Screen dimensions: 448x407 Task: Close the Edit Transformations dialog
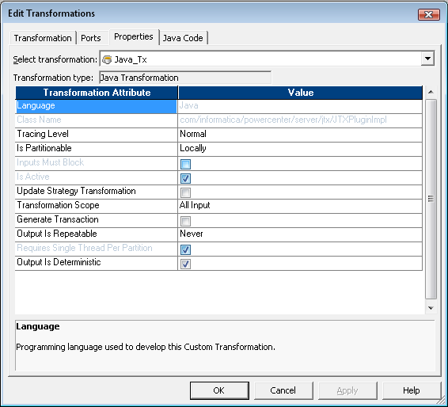[x=428, y=14]
